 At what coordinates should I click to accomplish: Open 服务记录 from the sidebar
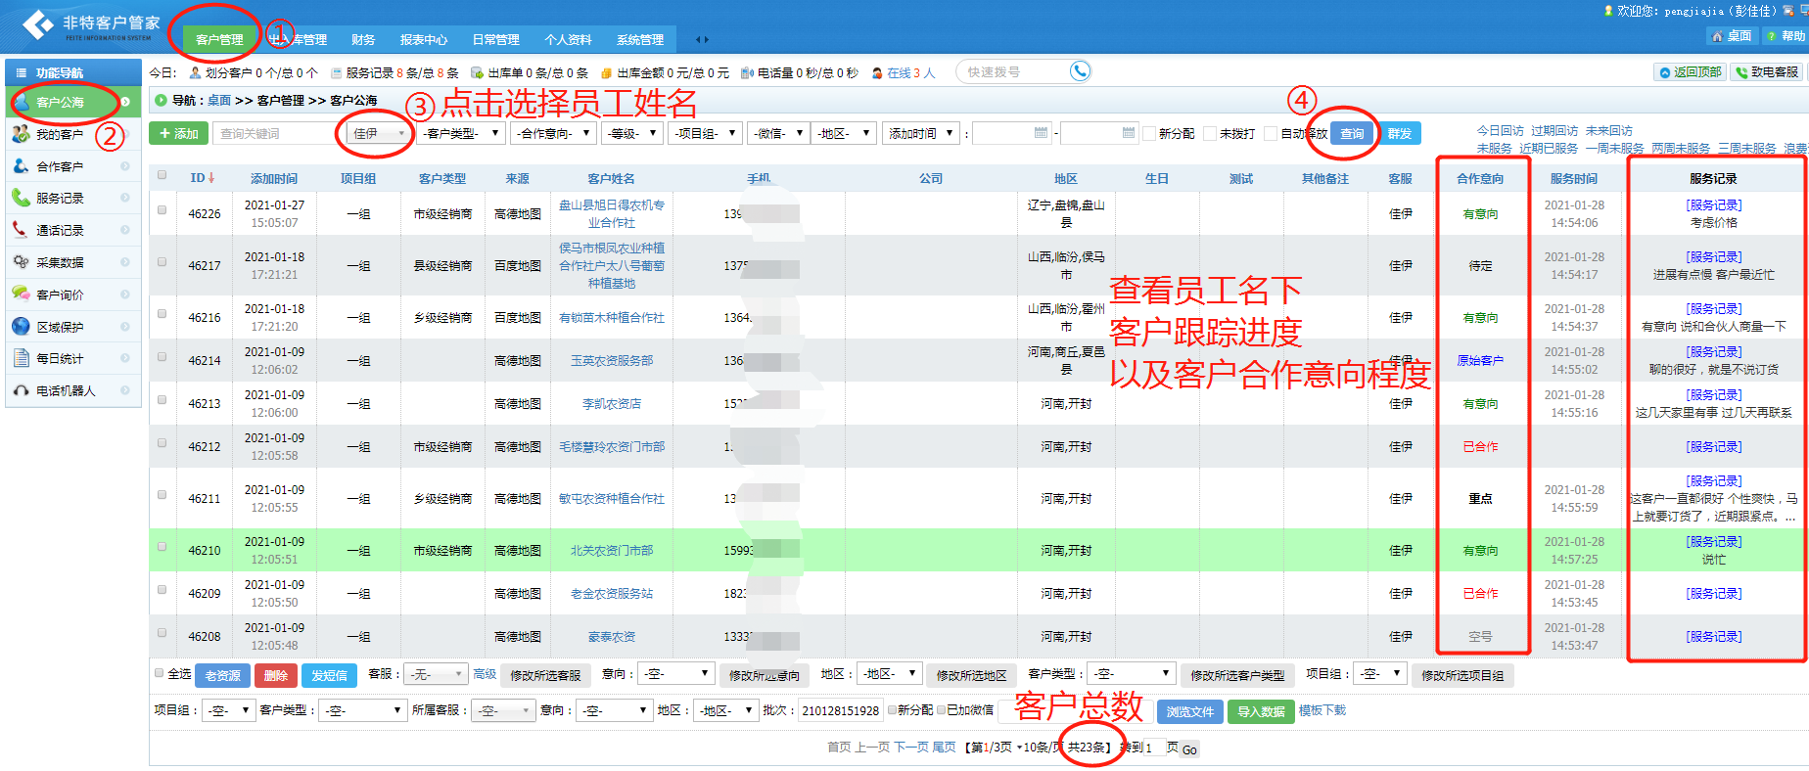point(60,199)
